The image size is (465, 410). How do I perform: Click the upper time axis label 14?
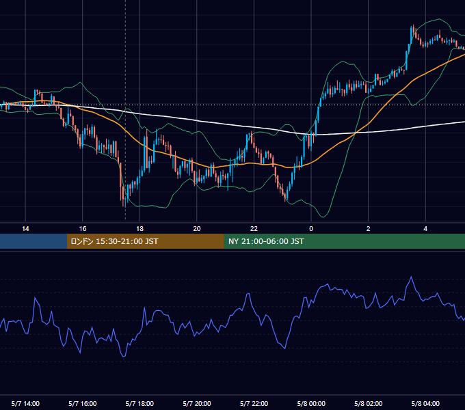pos(25,229)
